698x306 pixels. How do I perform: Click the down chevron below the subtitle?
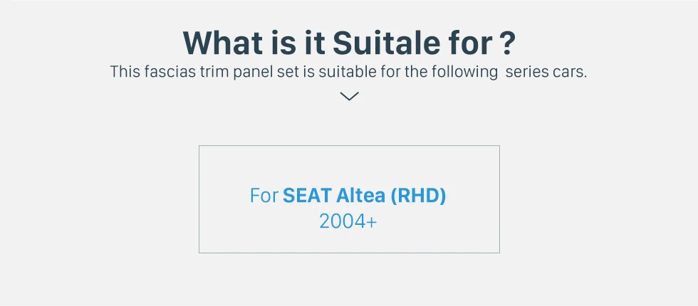click(x=349, y=96)
